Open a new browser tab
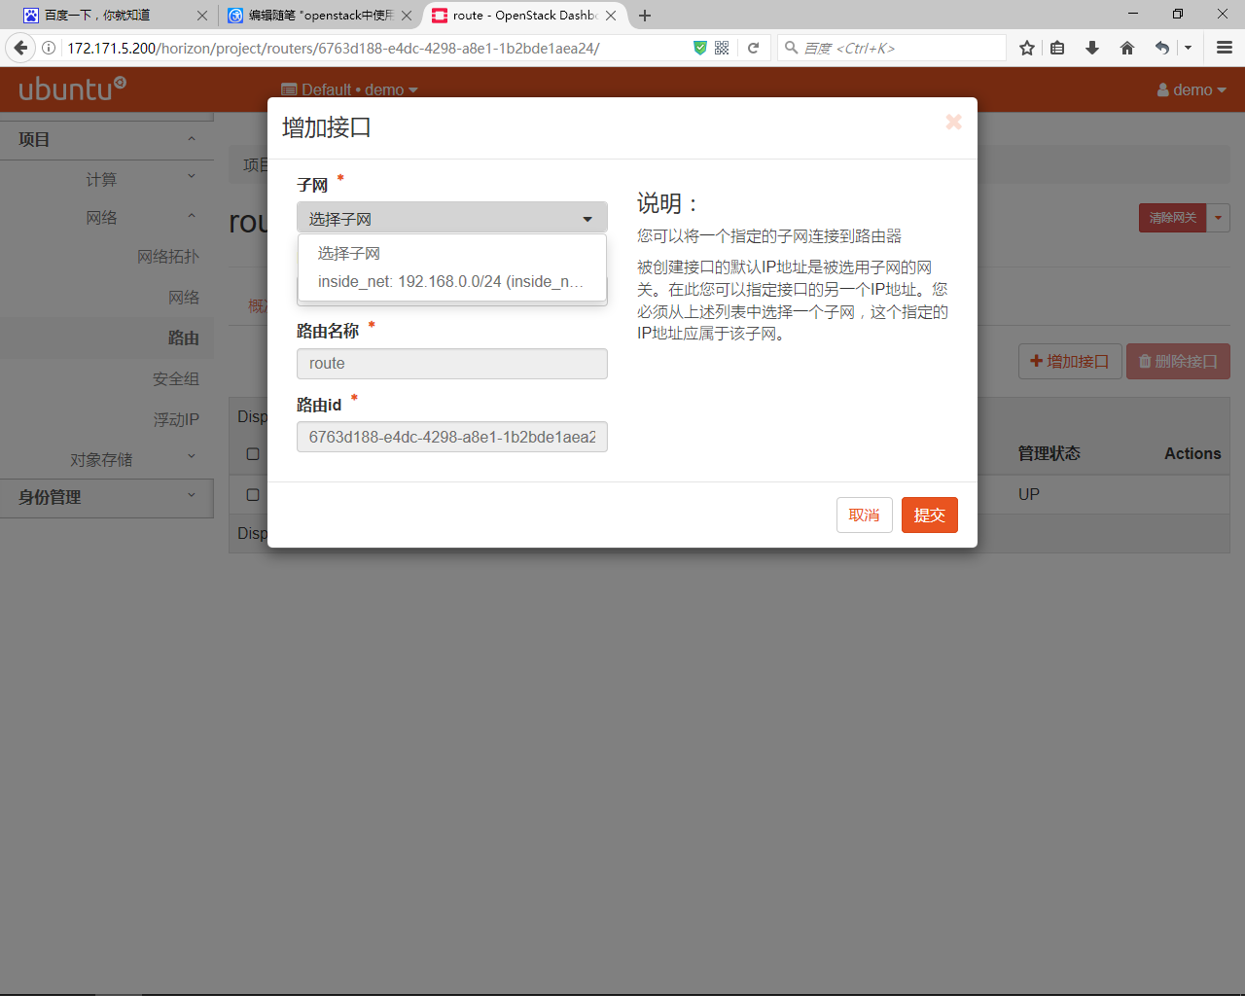The width and height of the screenshot is (1245, 996). point(645,16)
